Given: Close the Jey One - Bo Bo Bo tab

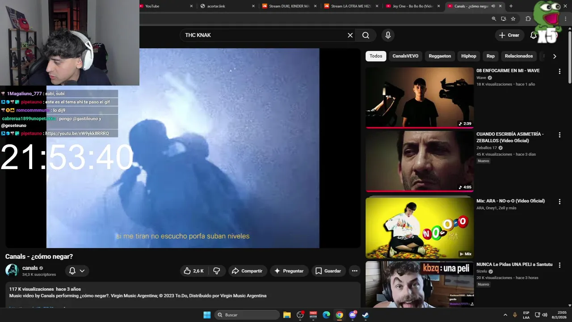Looking at the screenshot, I should pyautogui.click(x=438, y=6).
